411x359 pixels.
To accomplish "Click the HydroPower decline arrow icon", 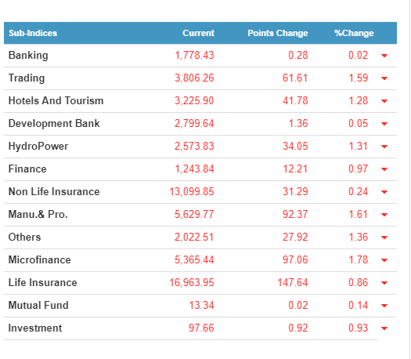I will pyautogui.click(x=384, y=147).
